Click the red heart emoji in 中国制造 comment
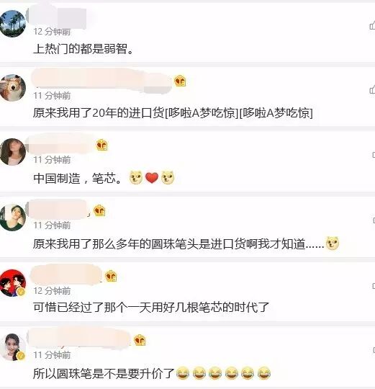Screen dimensions: 375x389 pos(152,178)
